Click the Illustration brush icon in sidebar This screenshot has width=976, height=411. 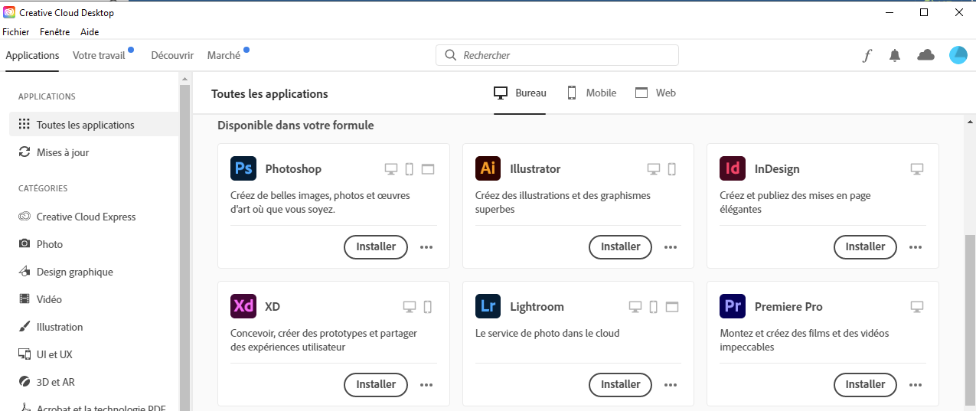24,327
